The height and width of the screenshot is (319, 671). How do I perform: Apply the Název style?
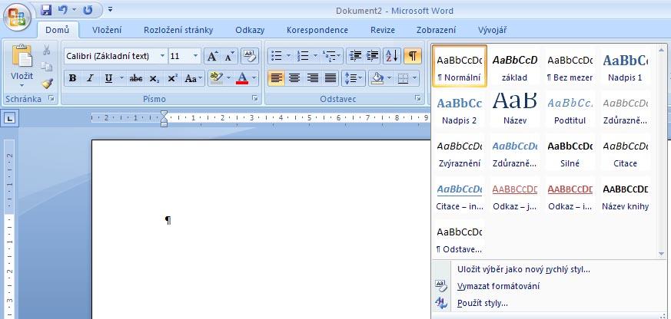[x=515, y=109]
